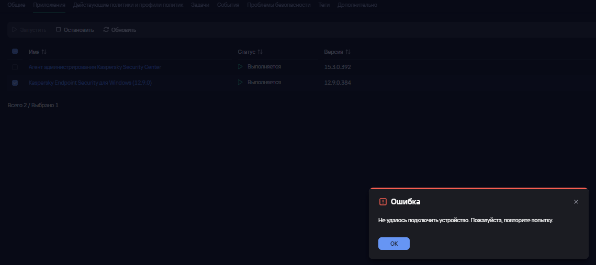The width and height of the screenshot is (596, 265).
Task: Open Kaspersky Endpoint Security для Windows link
Action: coord(90,83)
